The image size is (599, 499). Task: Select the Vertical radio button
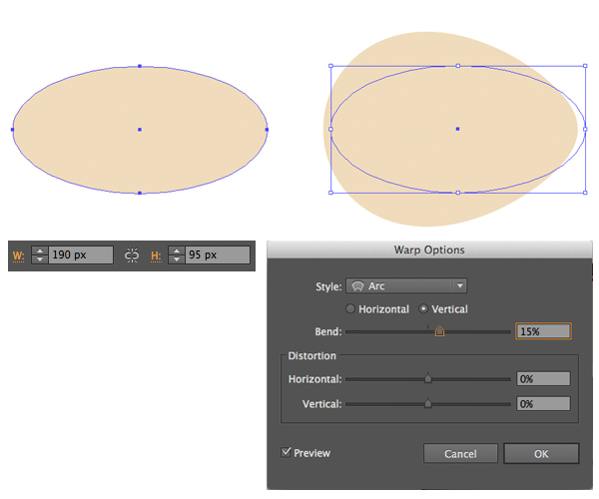(x=423, y=309)
